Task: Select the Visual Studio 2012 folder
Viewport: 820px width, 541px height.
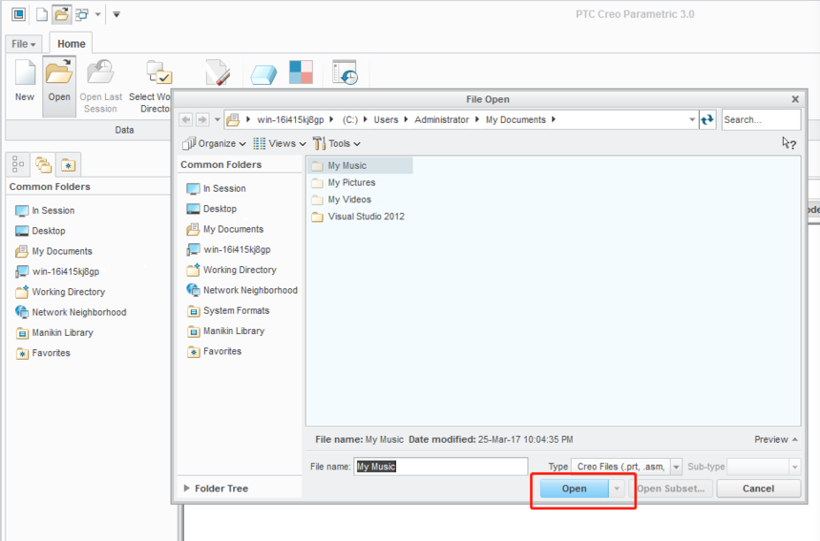Action: pyautogui.click(x=358, y=217)
